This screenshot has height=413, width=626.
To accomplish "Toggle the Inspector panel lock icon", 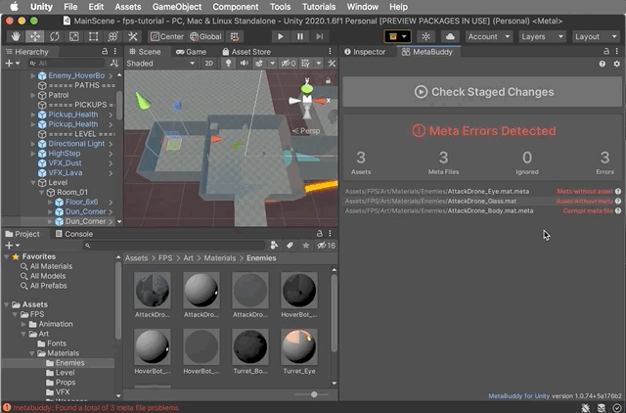I will coord(604,51).
